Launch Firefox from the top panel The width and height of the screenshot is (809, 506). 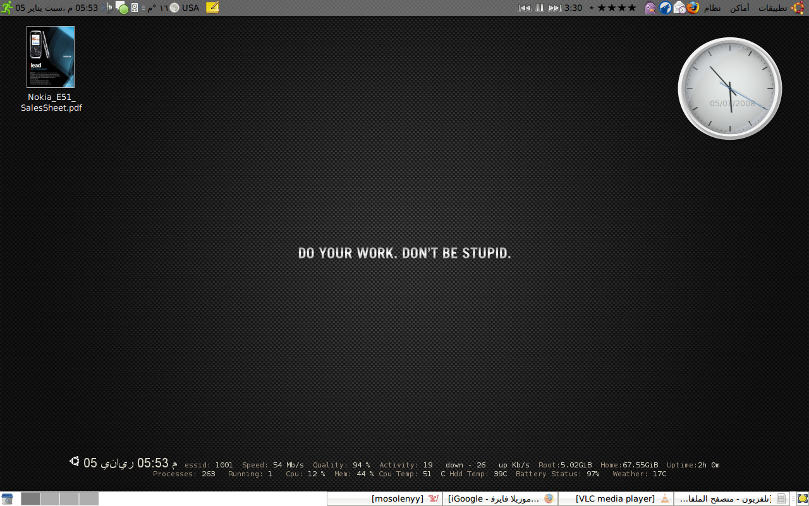click(x=693, y=8)
